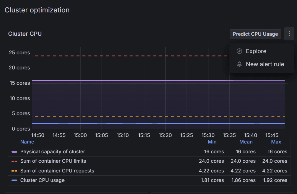This screenshot has height=194, width=297.
Task: Select Explore from the panel menu
Action: pyautogui.click(x=256, y=51)
